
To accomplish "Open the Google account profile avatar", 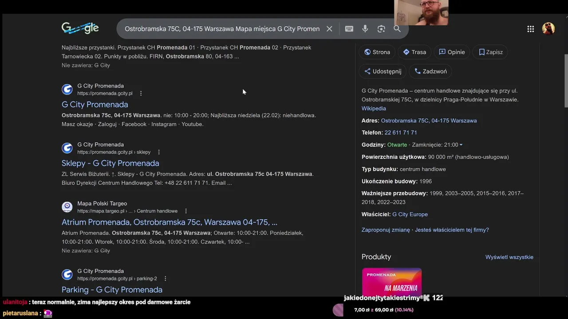I will pyautogui.click(x=548, y=29).
